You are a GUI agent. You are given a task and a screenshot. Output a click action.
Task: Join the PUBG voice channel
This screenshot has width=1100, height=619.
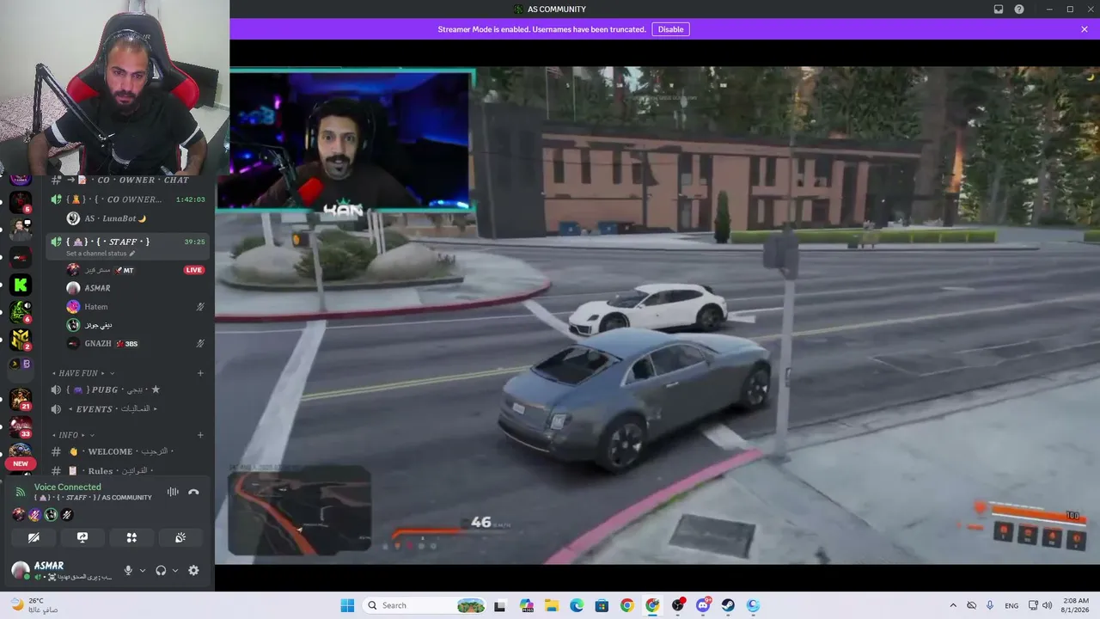coord(127,389)
